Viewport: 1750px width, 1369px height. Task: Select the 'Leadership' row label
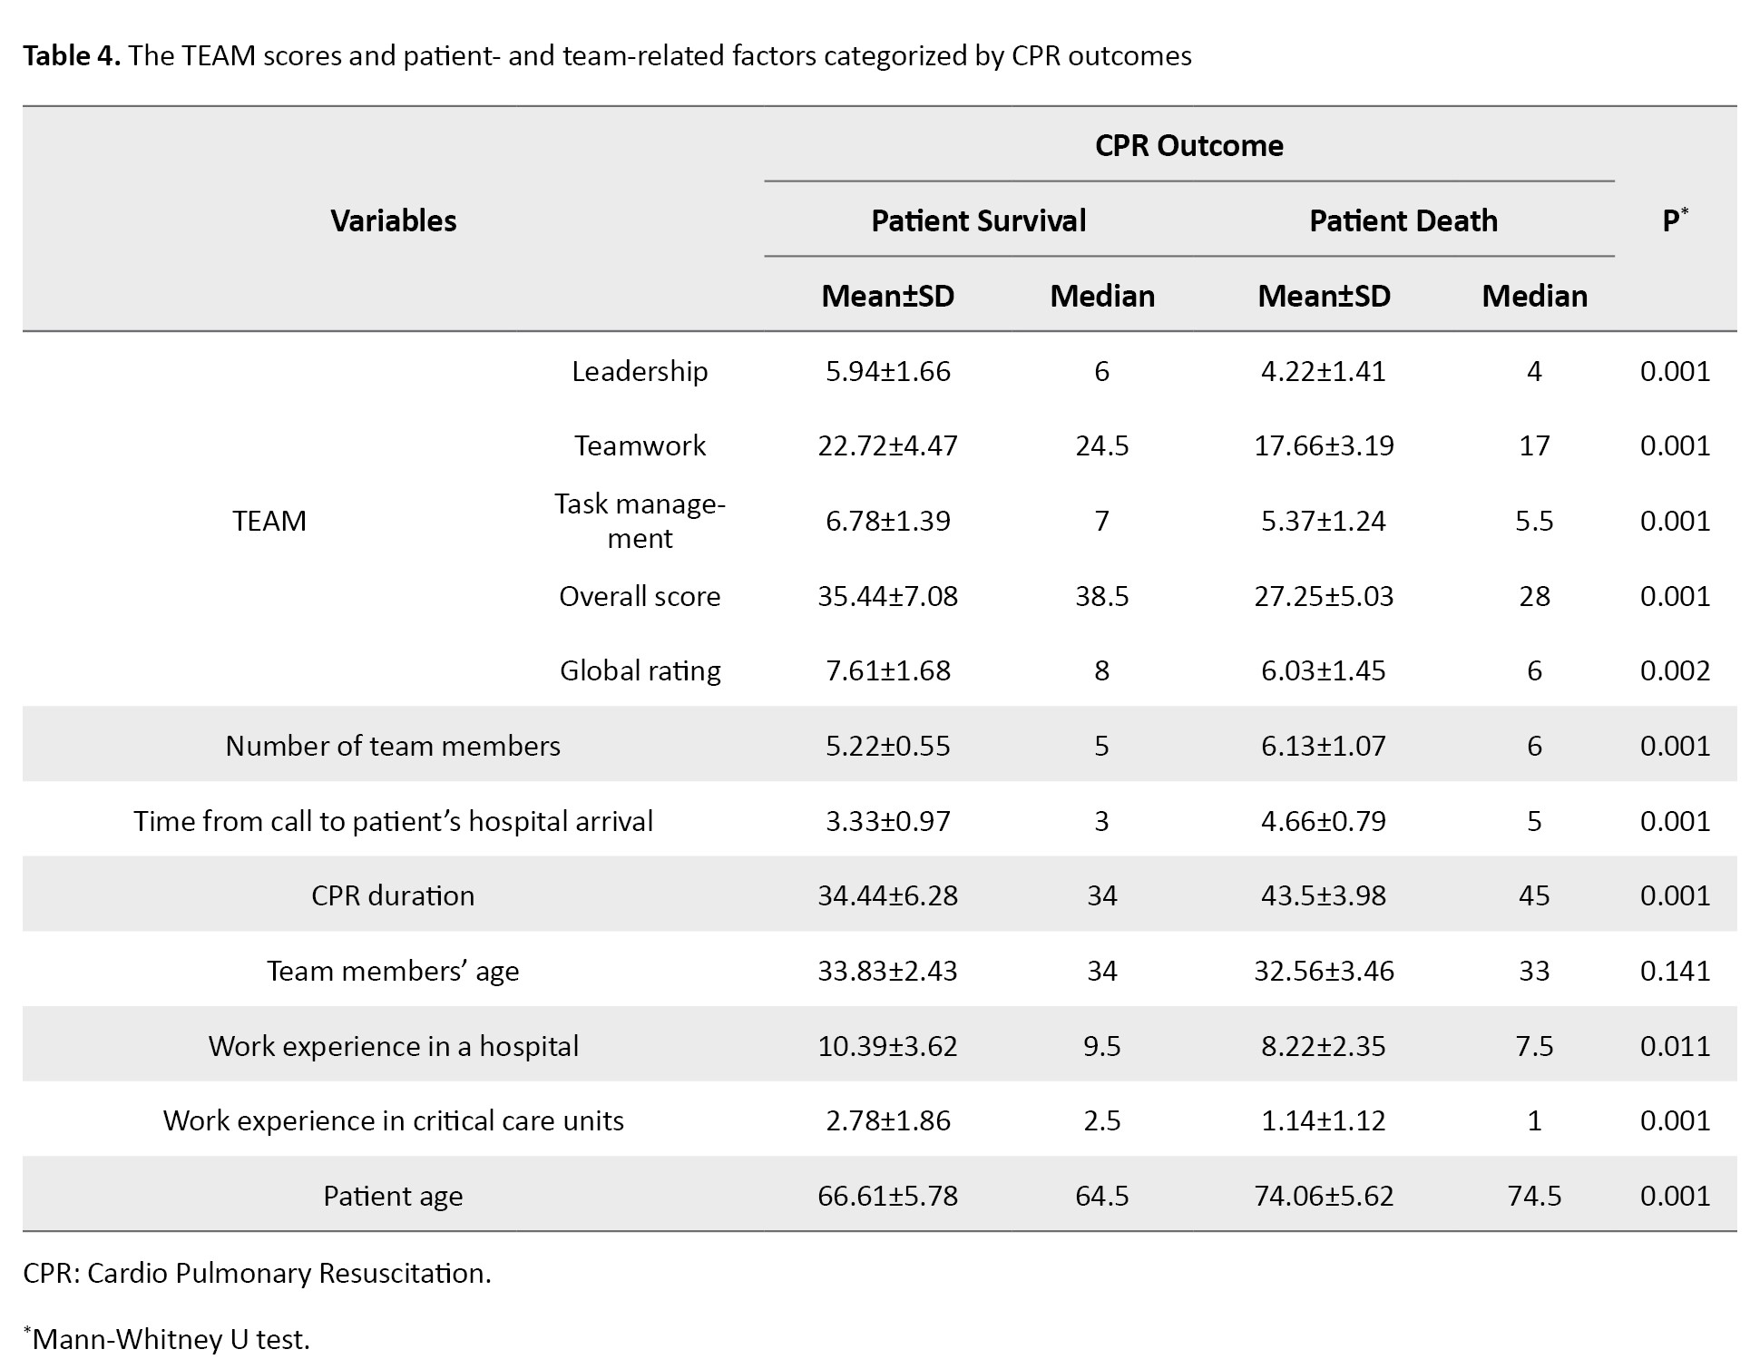click(x=640, y=371)
